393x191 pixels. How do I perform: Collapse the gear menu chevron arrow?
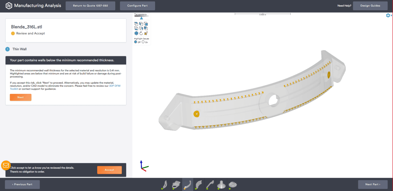click(391, 16)
